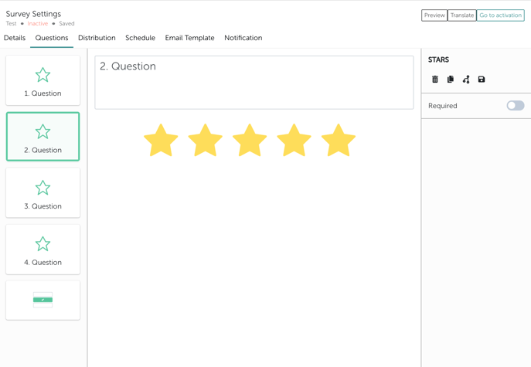Click the Test survey name label
This screenshot has height=367, width=531.
click(11, 24)
